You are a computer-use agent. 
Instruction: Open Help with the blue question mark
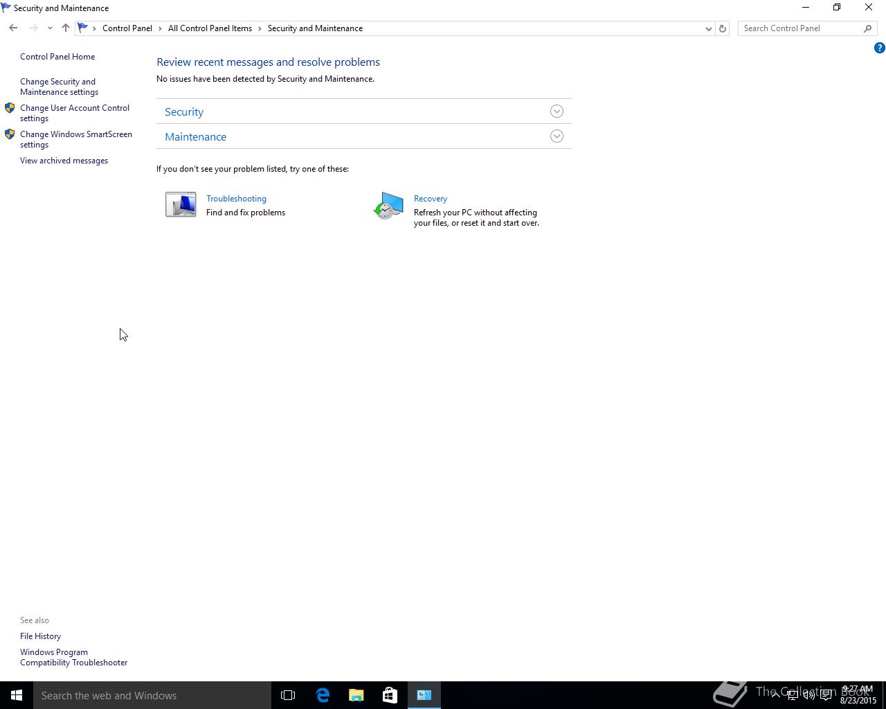(879, 48)
